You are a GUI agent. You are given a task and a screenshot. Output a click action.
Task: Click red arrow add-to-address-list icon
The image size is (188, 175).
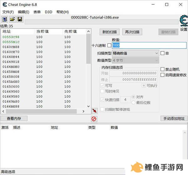94,111
